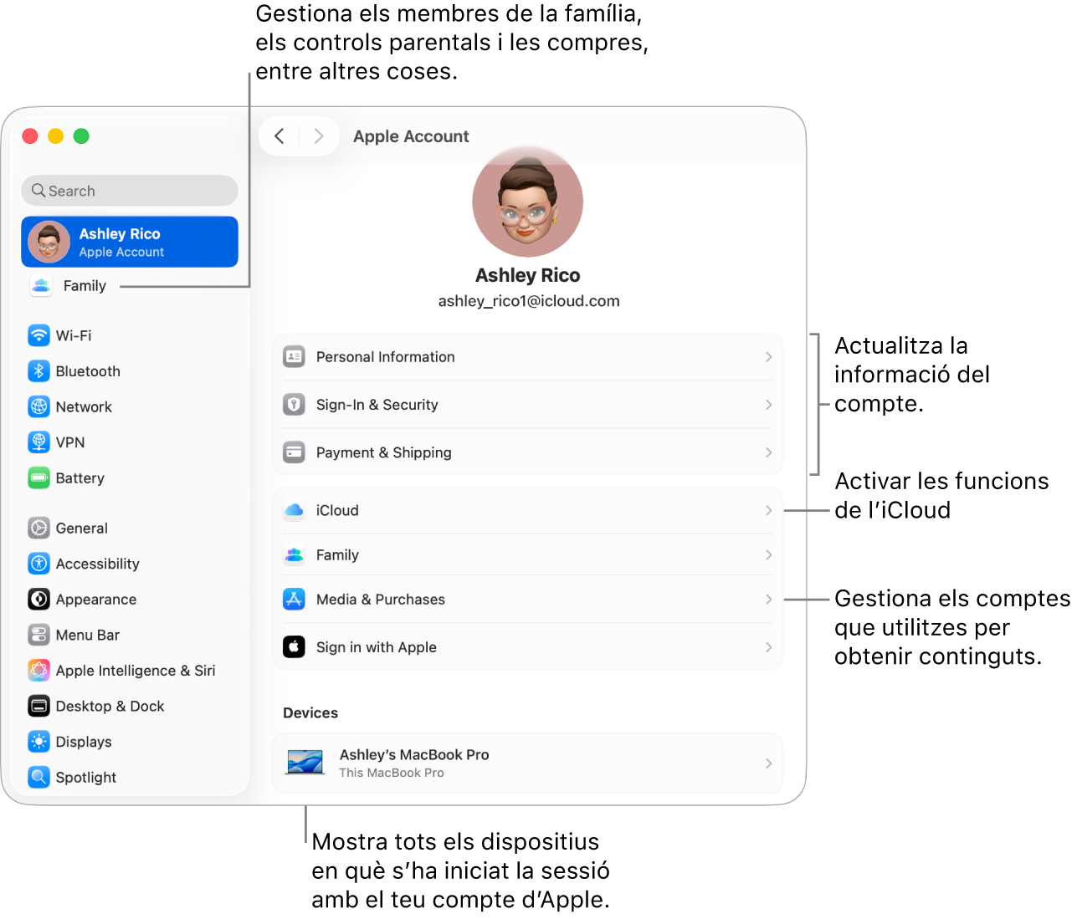Click the Accessibility sidebar icon
The height and width of the screenshot is (919, 1077).
[39, 564]
